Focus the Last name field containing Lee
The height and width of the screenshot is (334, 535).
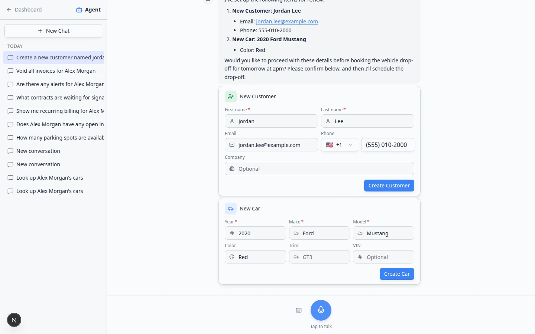point(367,121)
